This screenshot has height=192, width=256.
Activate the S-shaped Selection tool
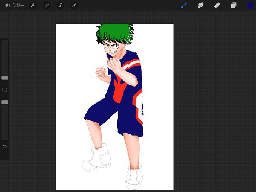pyautogui.click(x=60, y=5)
